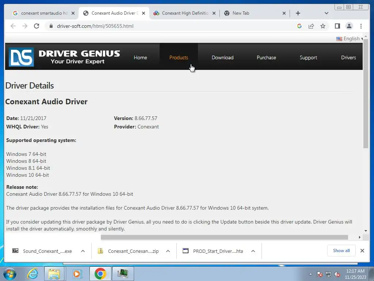The image size is (374, 281).
Task: Click the 'Windows 10 64-bit' list entry
Action: 27,175
